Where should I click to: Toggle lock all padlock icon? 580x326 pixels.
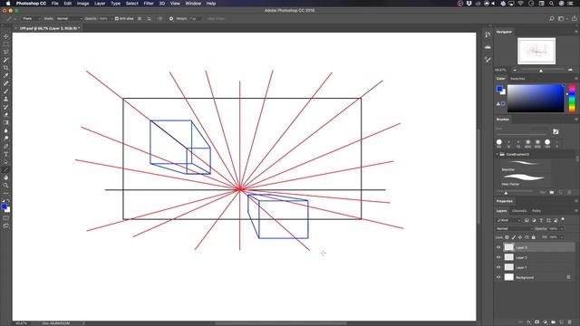pyautogui.click(x=534, y=237)
